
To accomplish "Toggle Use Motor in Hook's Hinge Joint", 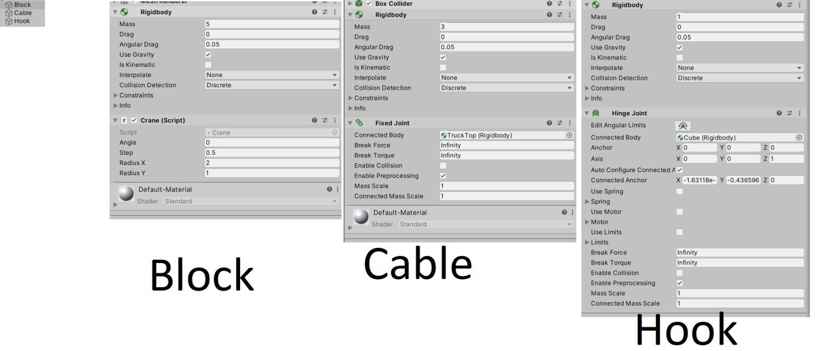I will [x=679, y=211].
